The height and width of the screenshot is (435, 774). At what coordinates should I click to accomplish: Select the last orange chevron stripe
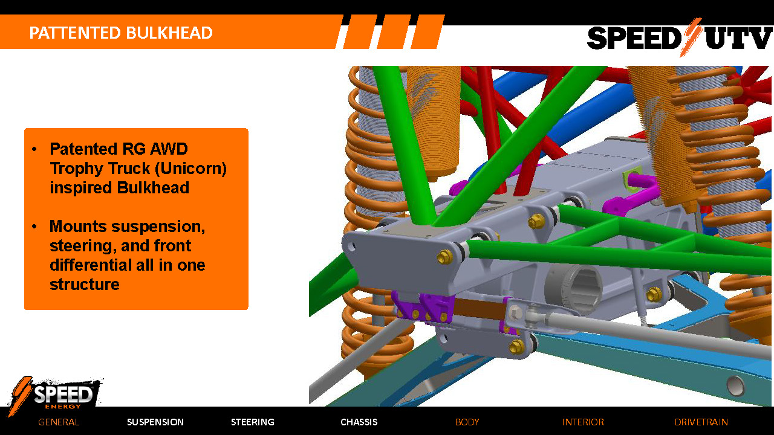[x=428, y=33]
